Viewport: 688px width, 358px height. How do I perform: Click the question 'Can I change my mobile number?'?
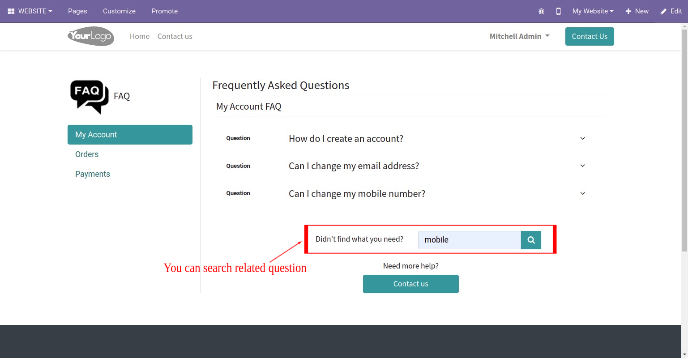357,194
